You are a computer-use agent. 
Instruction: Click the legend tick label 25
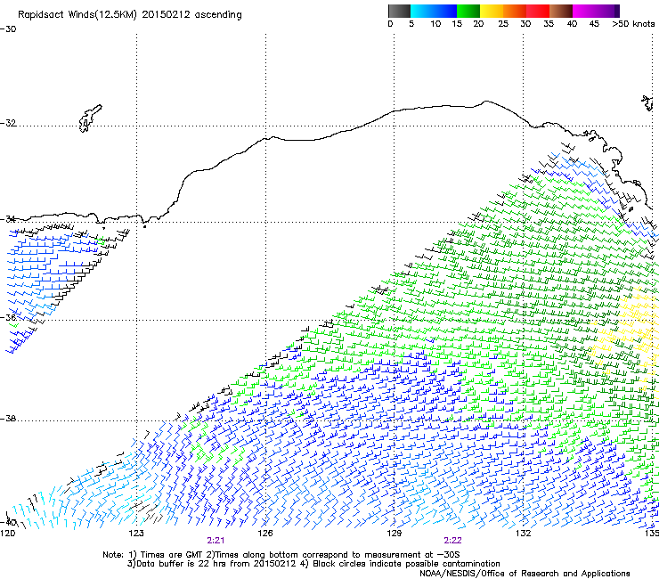[503, 24]
